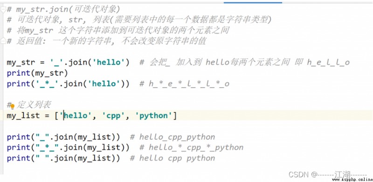Click the h_e_l_l_o comment text
This screenshot has width=373, height=182.
tap(328, 63)
